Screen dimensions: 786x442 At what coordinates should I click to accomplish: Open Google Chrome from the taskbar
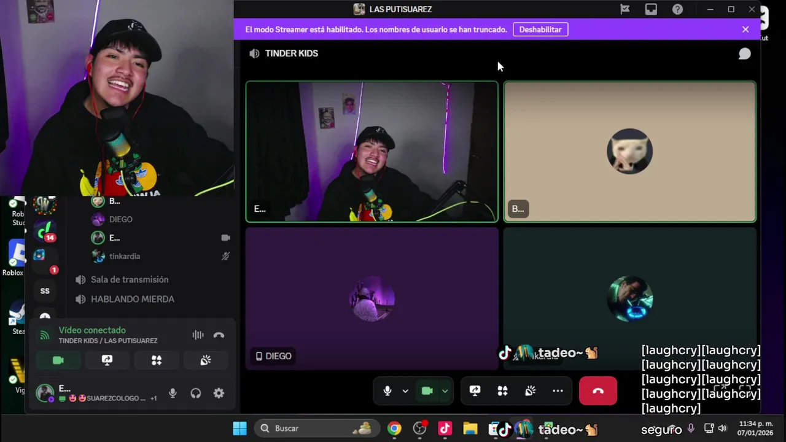coord(394,428)
